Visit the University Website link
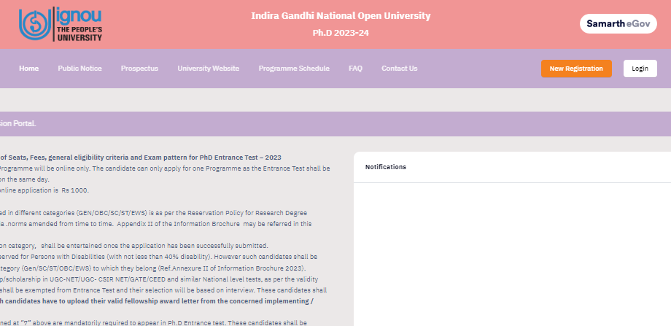Image resolution: width=671 pixels, height=326 pixels. coord(209,69)
